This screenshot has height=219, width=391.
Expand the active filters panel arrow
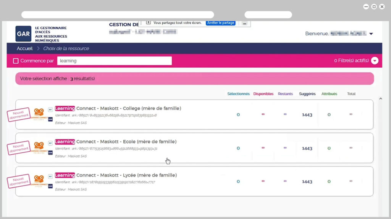[375, 60]
